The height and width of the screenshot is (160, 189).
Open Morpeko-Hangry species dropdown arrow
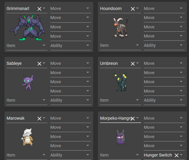tap(138, 118)
